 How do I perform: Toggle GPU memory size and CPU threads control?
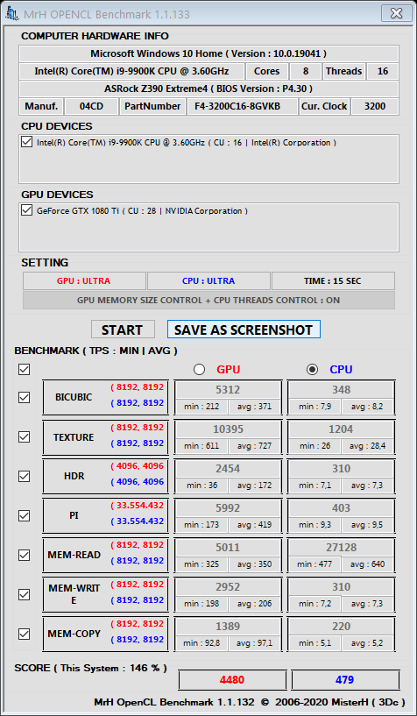208,300
